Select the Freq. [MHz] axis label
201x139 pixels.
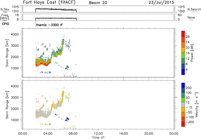coord(5,17)
